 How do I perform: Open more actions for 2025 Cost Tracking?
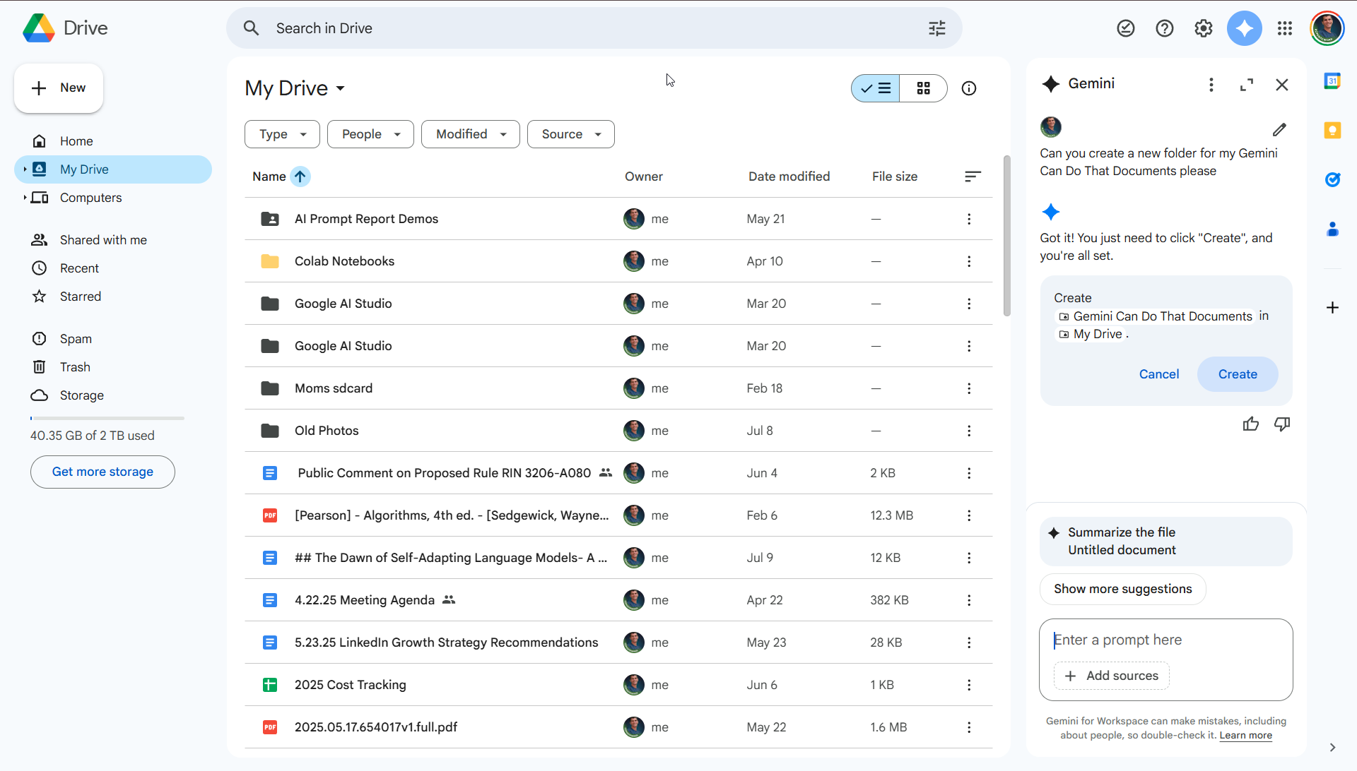pos(968,685)
